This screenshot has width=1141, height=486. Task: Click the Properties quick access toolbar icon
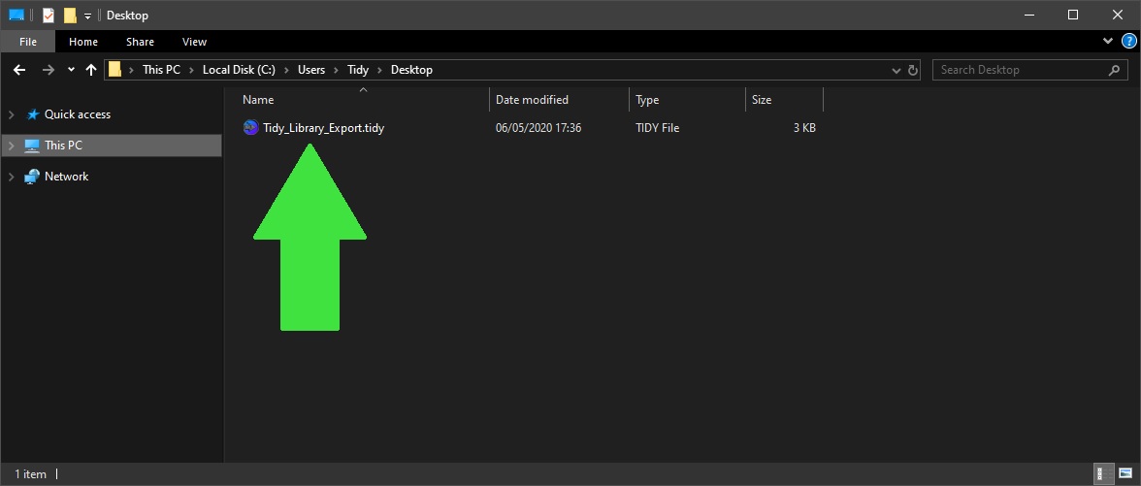49,16
